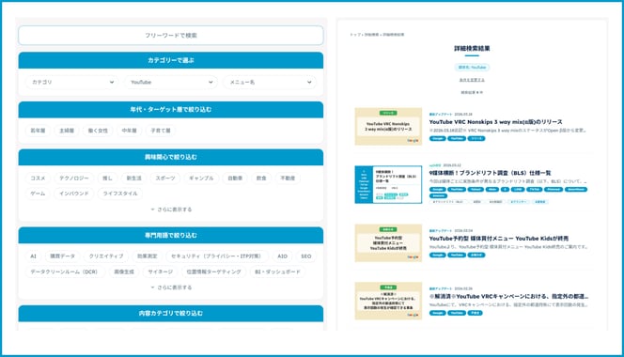624x357 pixels.
Task: Open the YouTube VRCキャンペーン article title
Action: 508,297
